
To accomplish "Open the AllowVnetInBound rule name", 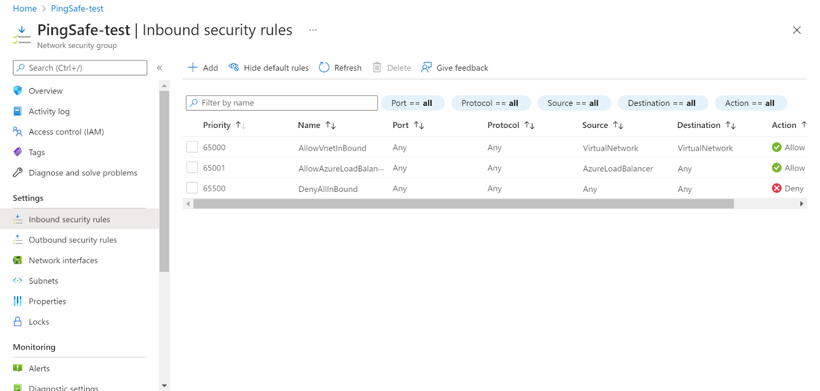I will click(332, 148).
